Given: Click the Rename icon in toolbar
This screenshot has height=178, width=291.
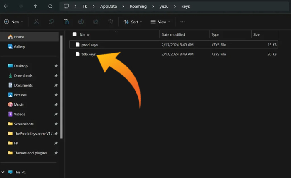Looking at the screenshot, I should click(x=81, y=22).
